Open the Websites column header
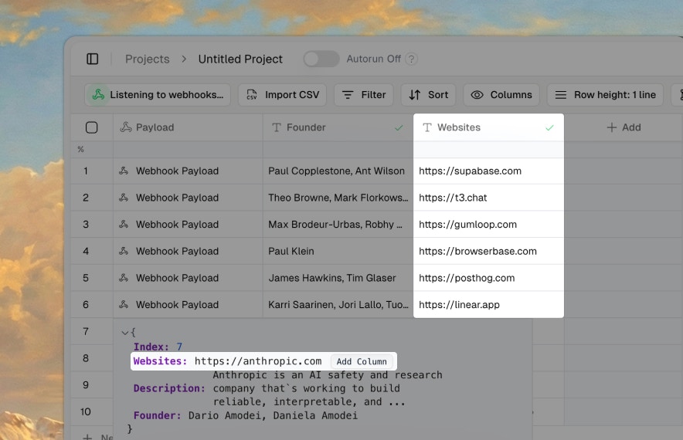Screen dimensions: 683x440 488,127
